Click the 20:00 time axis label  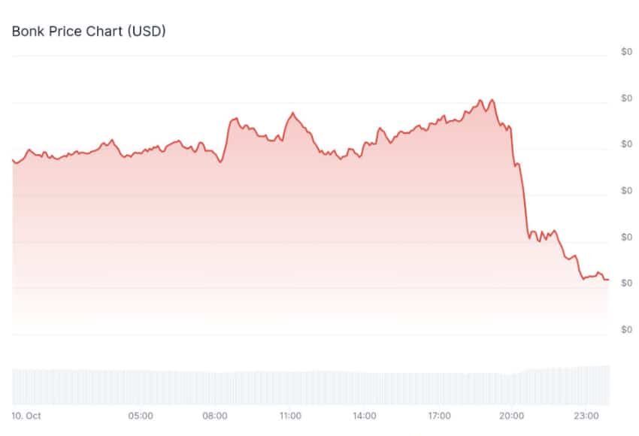513,416
